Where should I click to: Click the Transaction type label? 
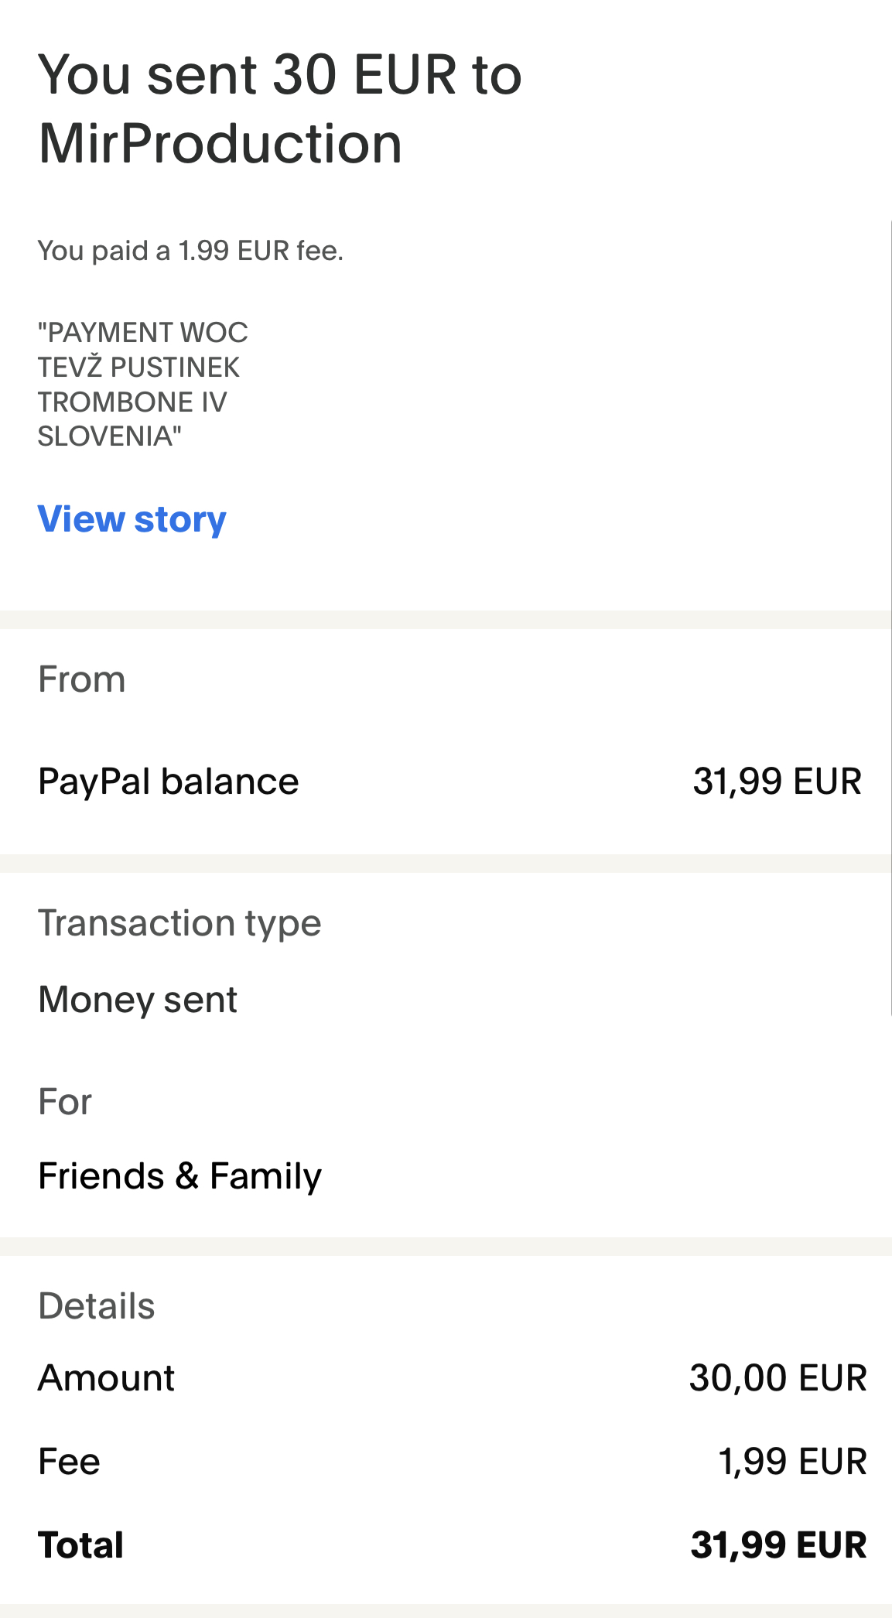pos(179,923)
